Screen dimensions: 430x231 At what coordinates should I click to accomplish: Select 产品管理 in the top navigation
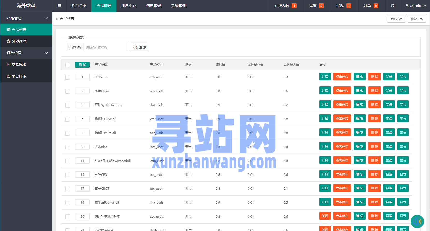pos(104,6)
